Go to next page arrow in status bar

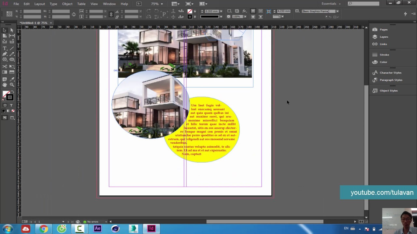68,222
